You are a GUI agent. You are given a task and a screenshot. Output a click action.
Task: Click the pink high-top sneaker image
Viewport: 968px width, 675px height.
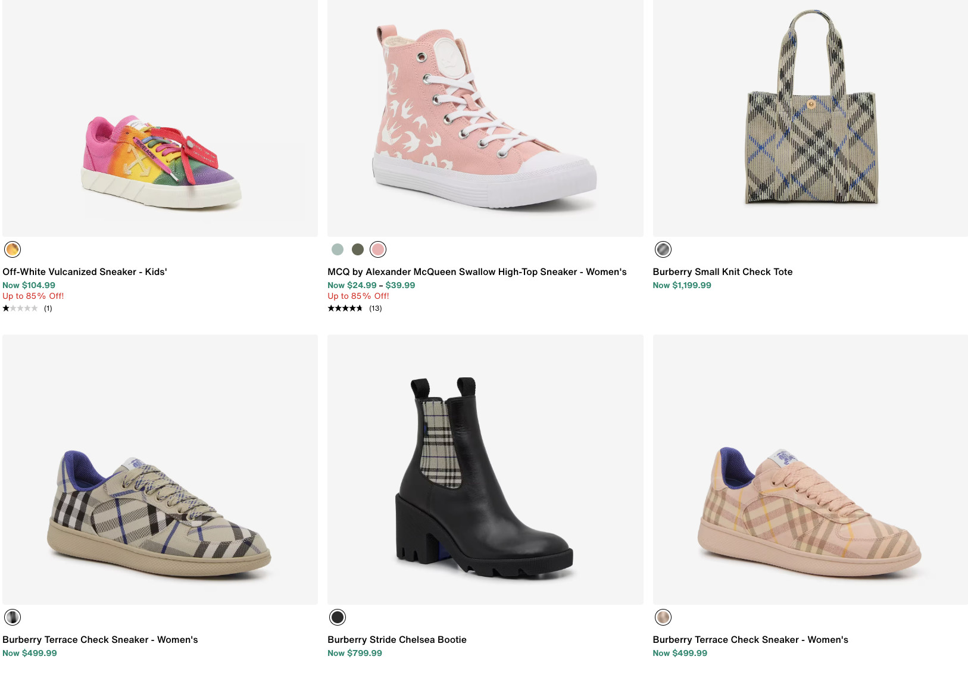click(x=485, y=119)
